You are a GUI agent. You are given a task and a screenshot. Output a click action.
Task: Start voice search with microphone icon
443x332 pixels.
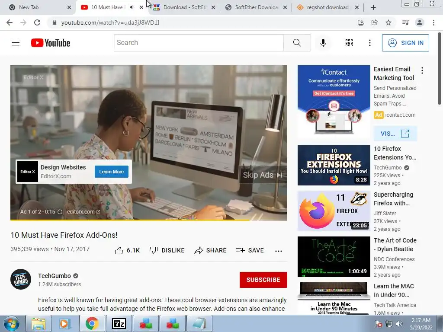[x=323, y=43]
